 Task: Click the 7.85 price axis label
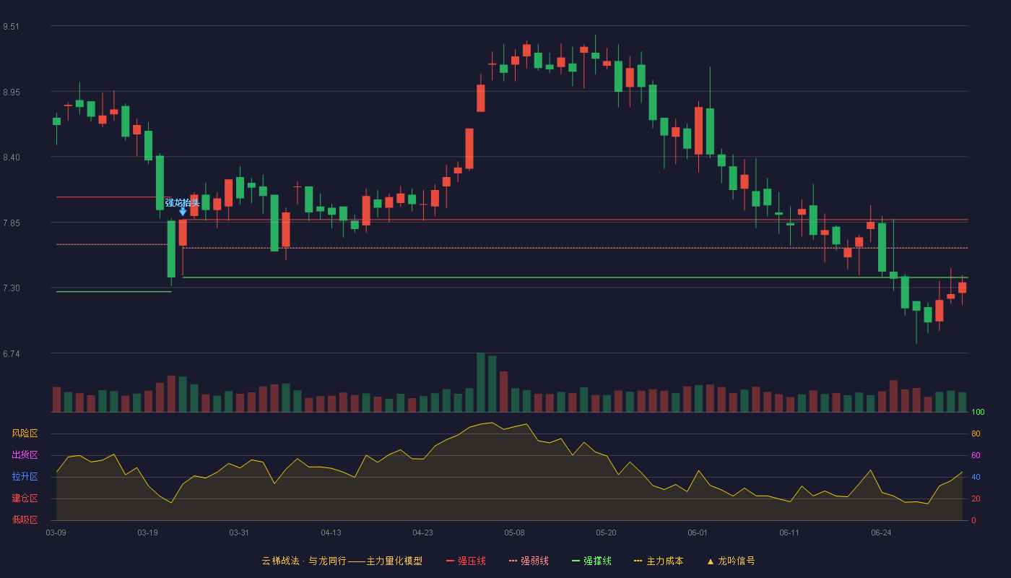click(x=11, y=223)
